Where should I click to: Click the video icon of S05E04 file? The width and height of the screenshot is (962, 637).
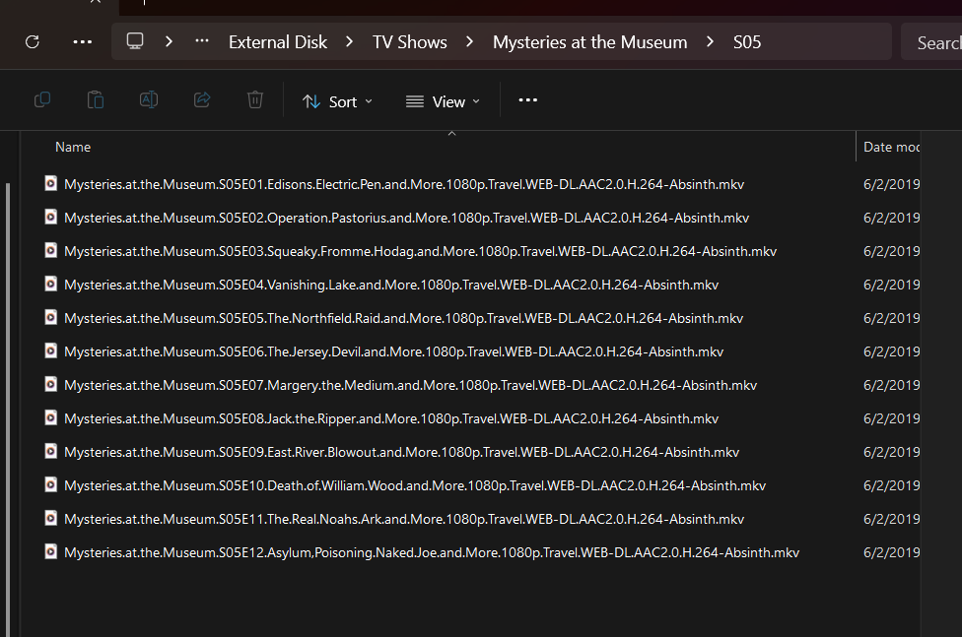(x=51, y=284)
